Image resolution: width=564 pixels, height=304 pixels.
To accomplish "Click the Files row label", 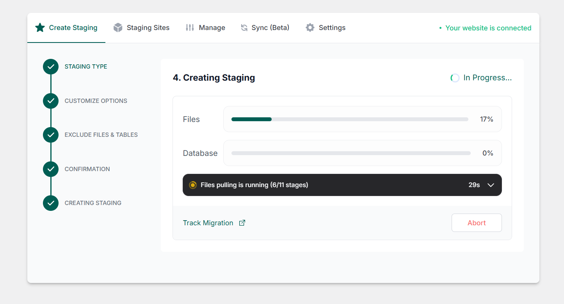I will point(191,119).
